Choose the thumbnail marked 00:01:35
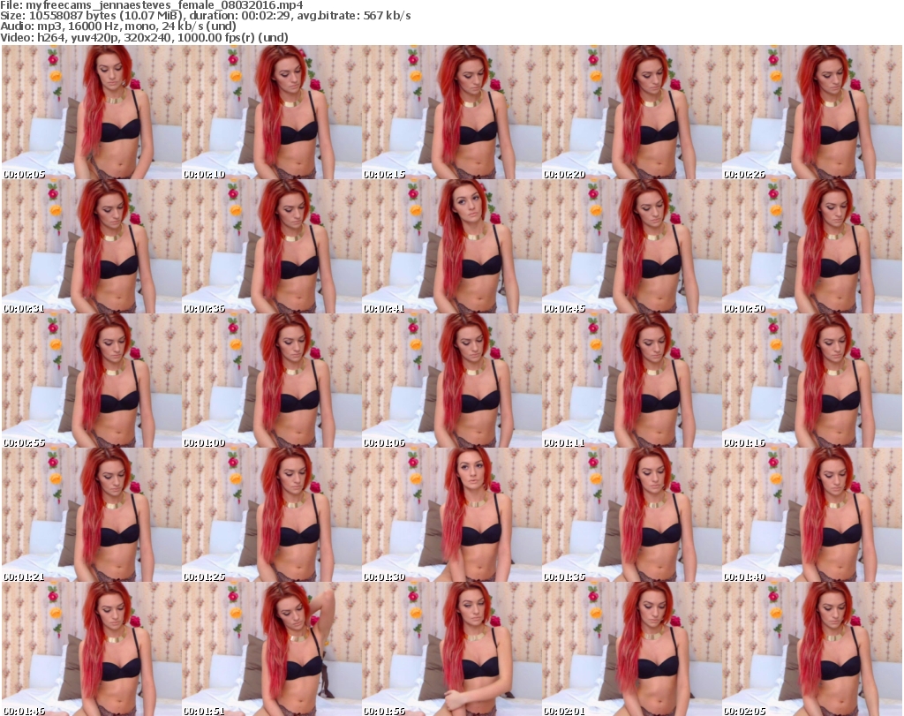 632,516
